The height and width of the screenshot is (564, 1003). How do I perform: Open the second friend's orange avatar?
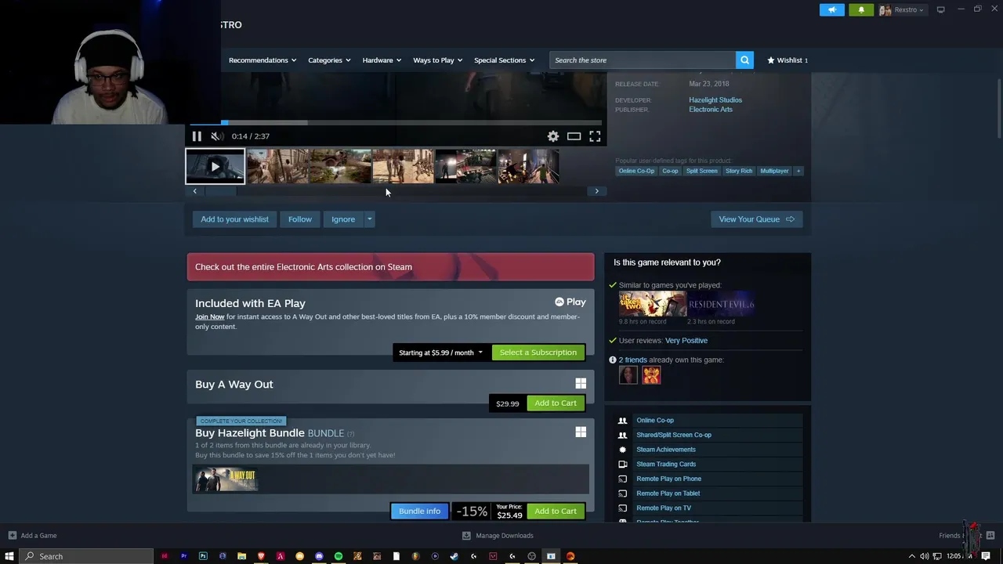pyautogui.click(x=651, y=376)
